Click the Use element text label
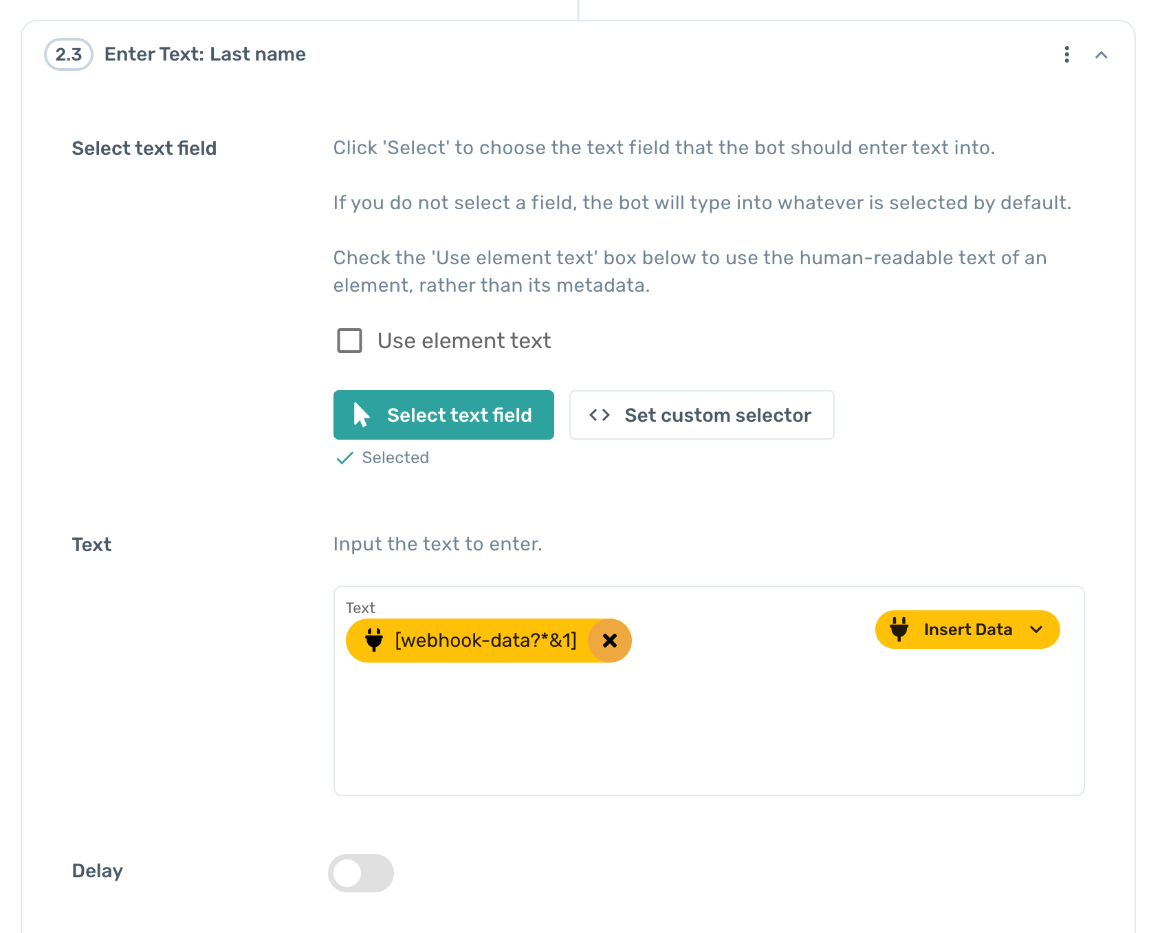 coord(464,341)
